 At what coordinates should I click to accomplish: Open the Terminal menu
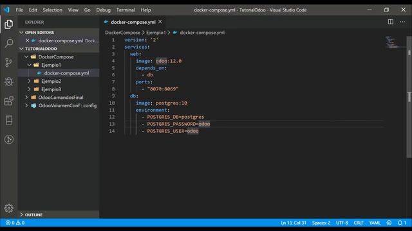click(x=126, y=10)
